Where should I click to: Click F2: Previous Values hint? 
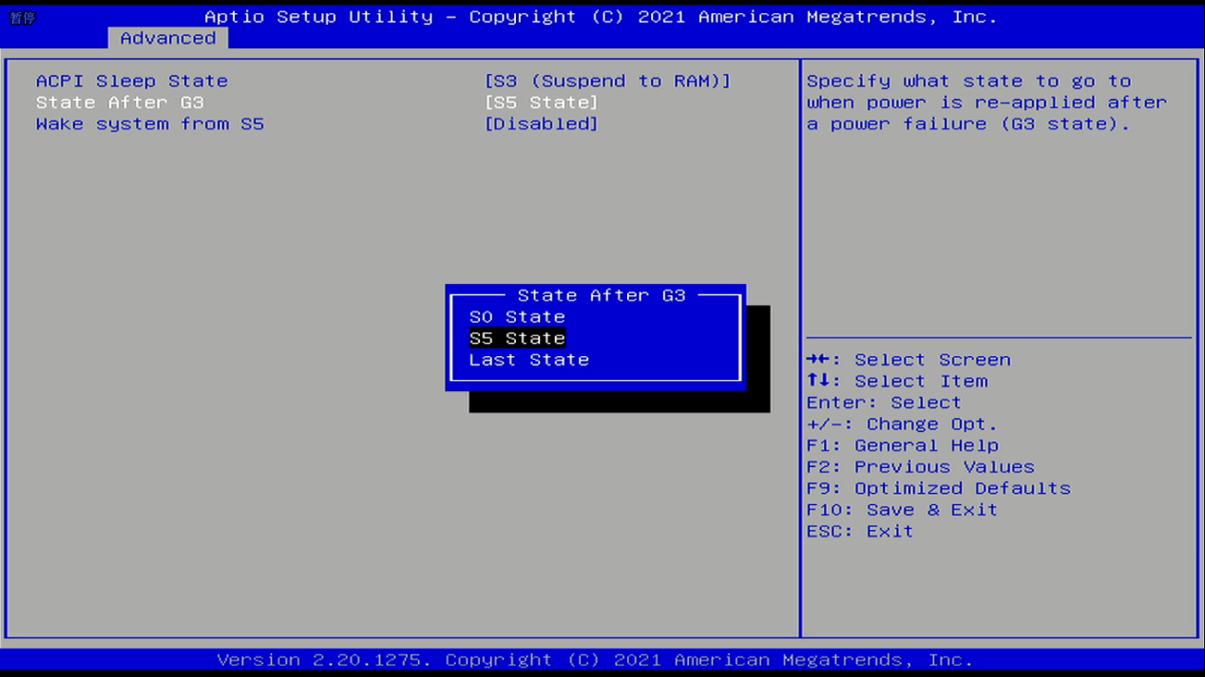(920, 467)
